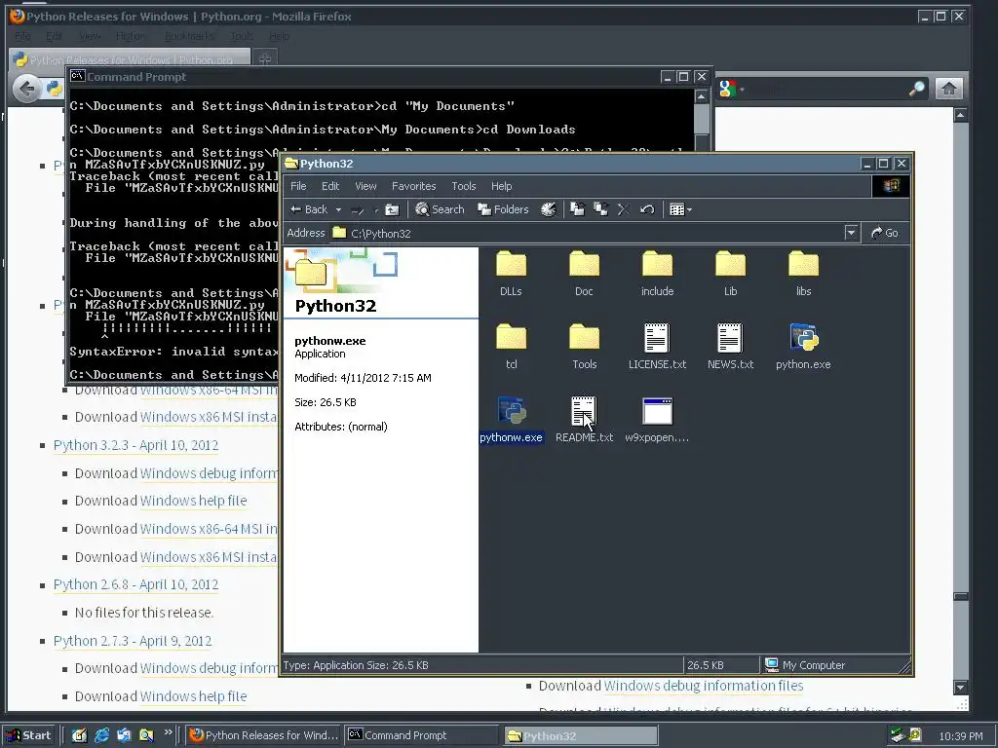Select the DLLs folder icon

(x=511, y=264)
